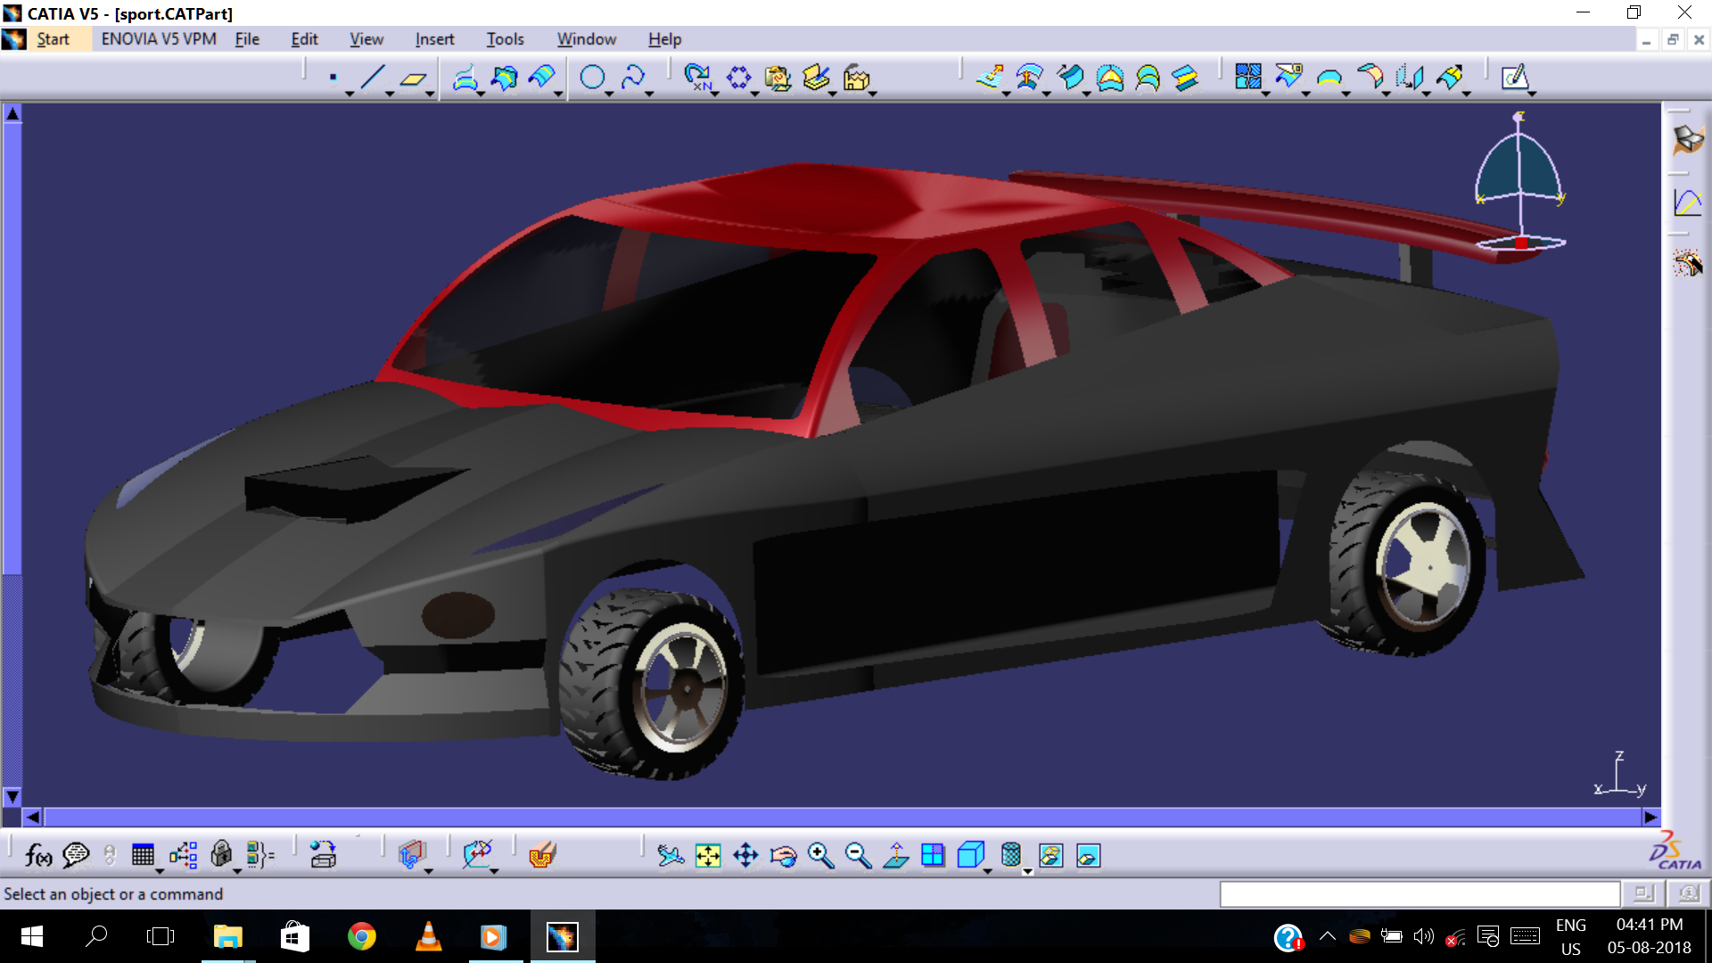Open the Insert menu
1712x963 pixels.
(434, 39)
